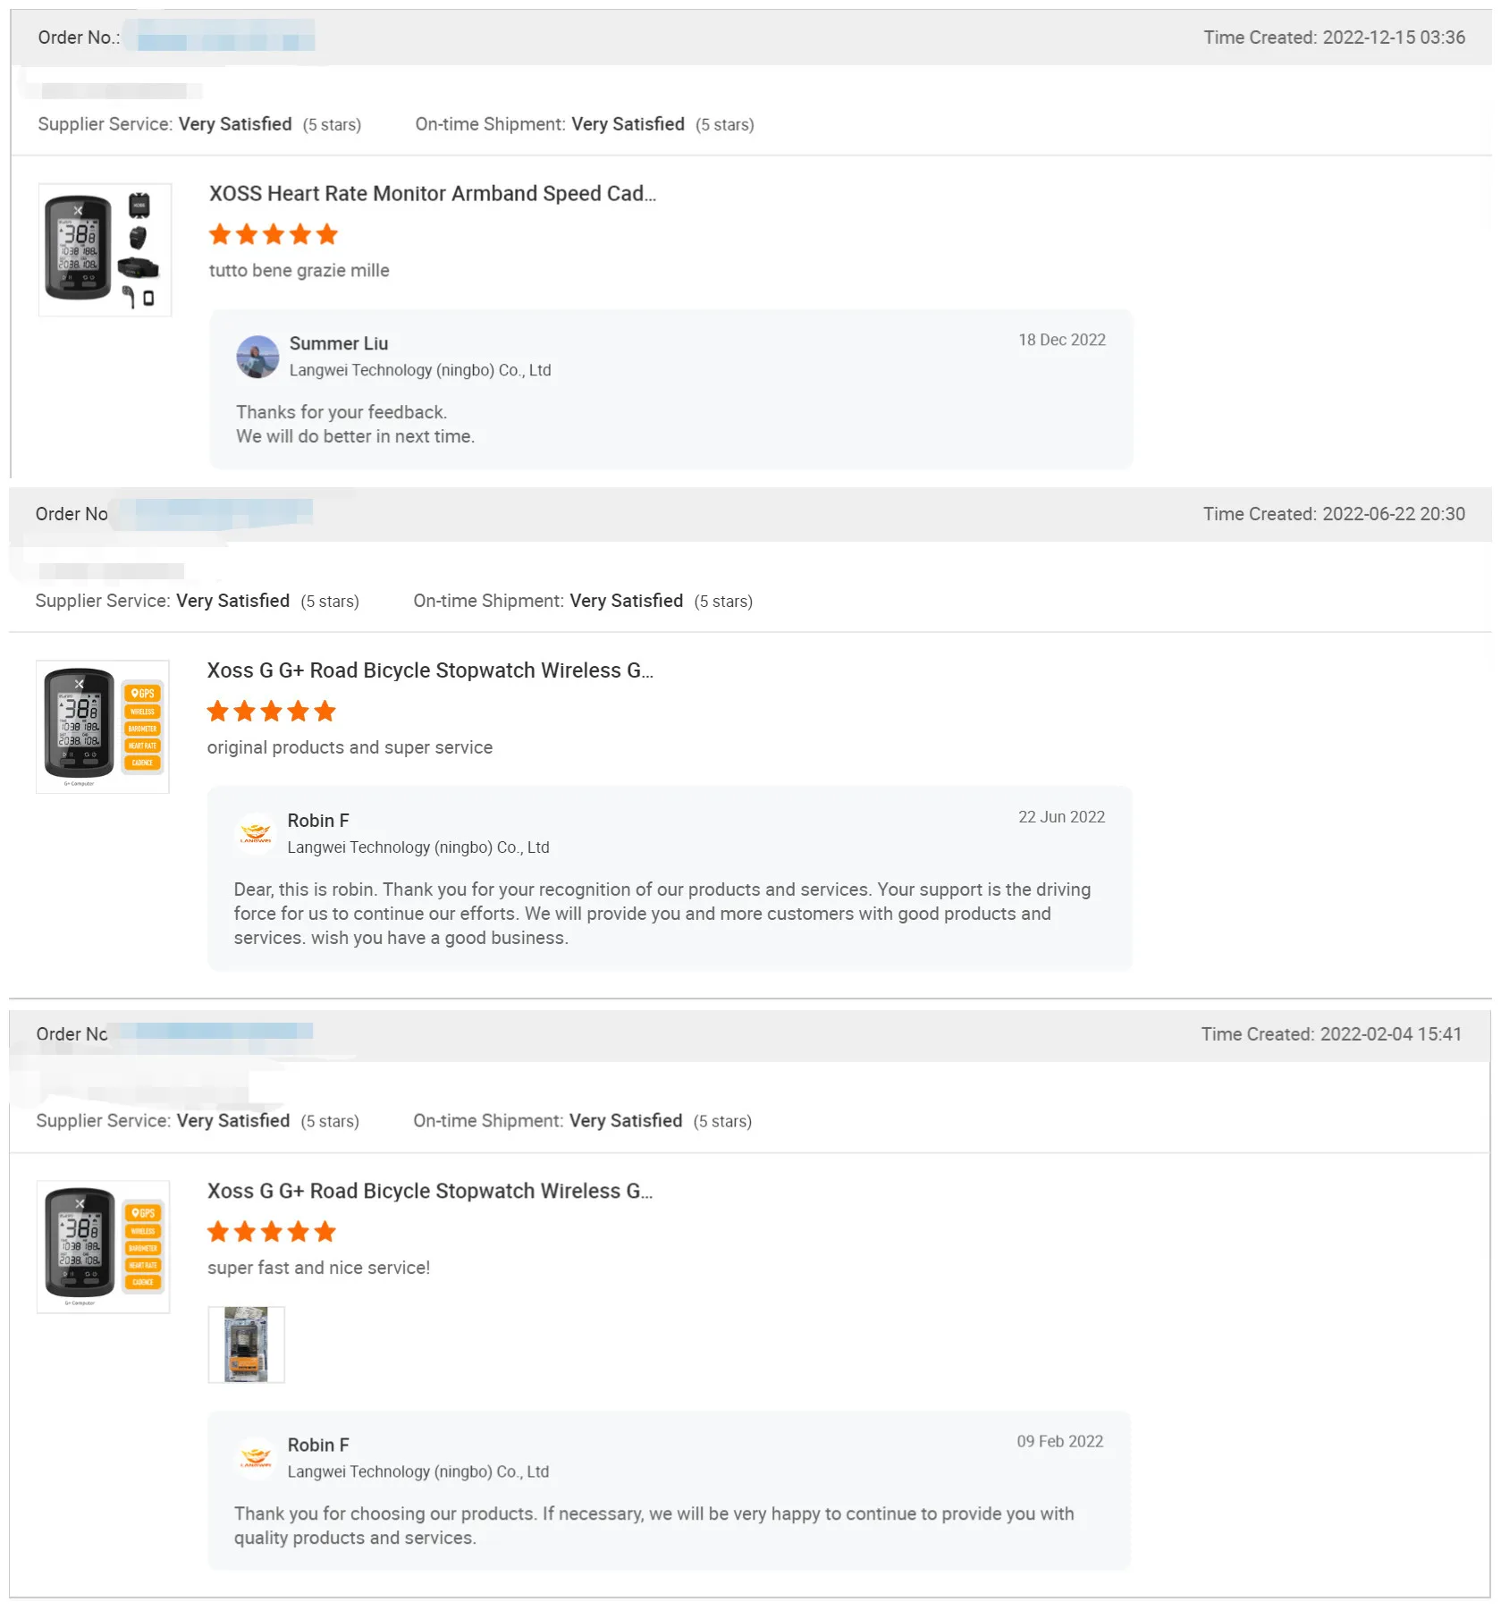Screen dimensions: 1501x1610
Task: Select supplier name Summer Liu
Action: 339,343
